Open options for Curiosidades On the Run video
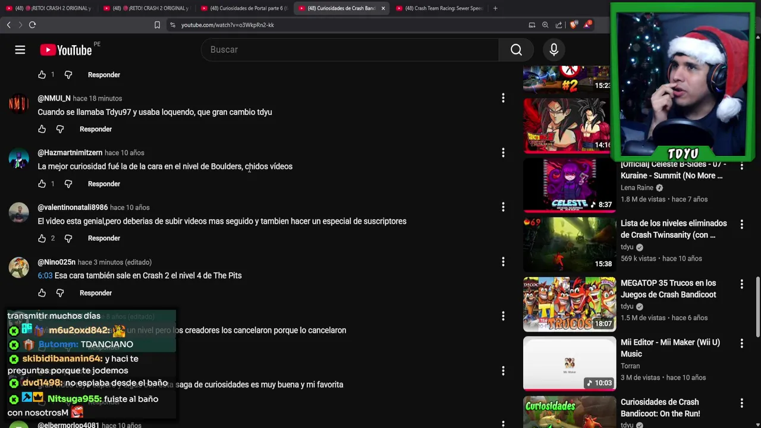Image resolution: width=761 pixels, height=428 pixels. [741, 403]
